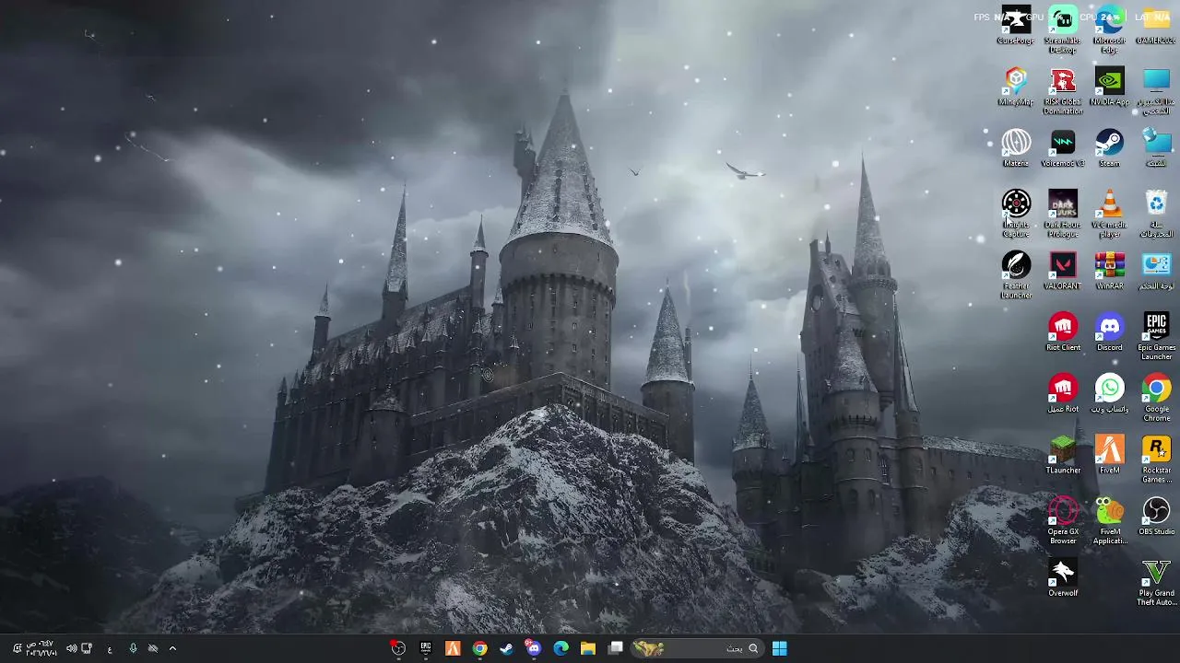Select the Overwolf desktop shortcut
Viewport: 1180px width, 663px height.
(1063, 578)
